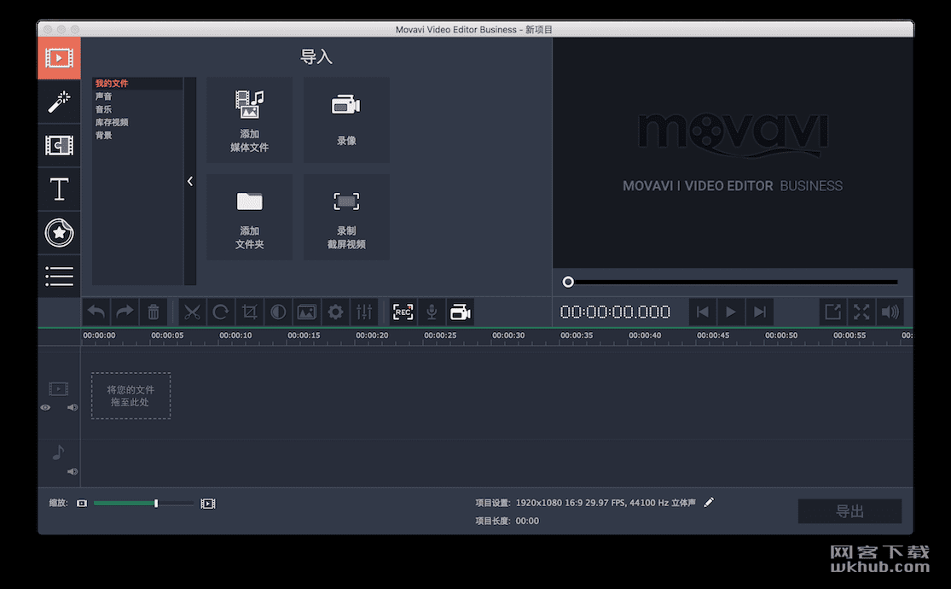Click the REC screen capture icon

coord(403,312)
